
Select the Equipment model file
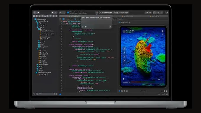coord(42,57)
